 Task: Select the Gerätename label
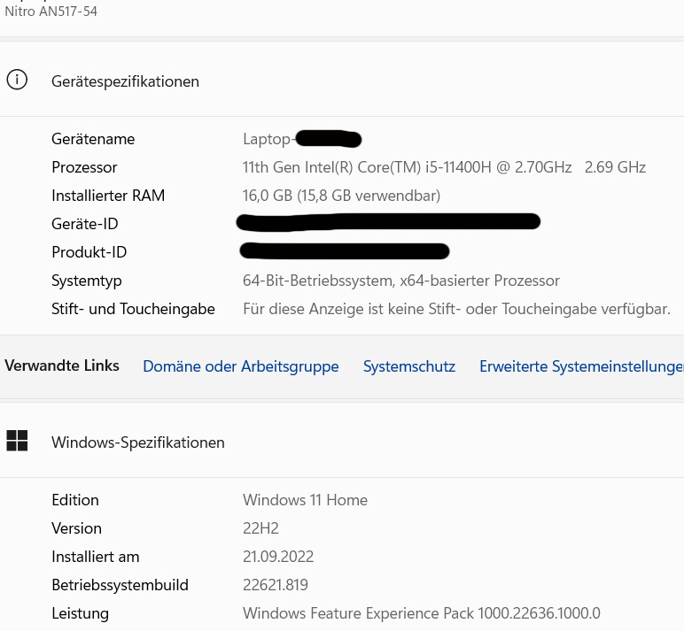[x=93, y=139]
